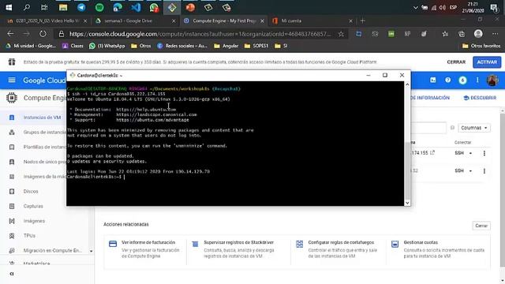This screenshot has width=505, height=284.
Task: Click Cerrar in Acciones relacionadas
Action: tap(481, 226)
